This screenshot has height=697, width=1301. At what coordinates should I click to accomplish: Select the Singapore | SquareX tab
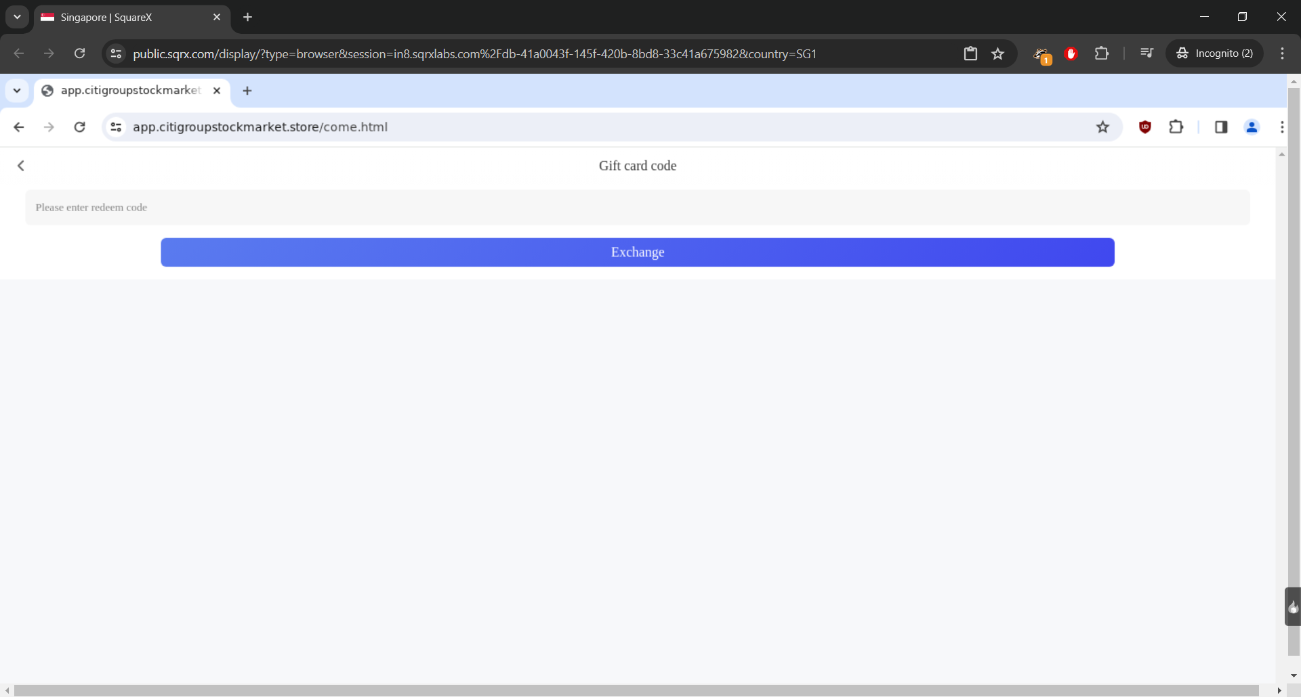tap(129, 17)
